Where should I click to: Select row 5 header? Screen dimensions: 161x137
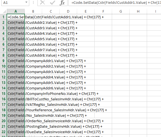pyautogui.click(x=3, y=39)
